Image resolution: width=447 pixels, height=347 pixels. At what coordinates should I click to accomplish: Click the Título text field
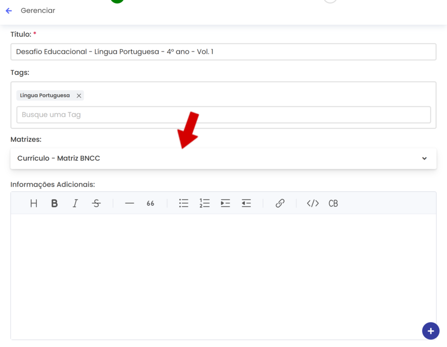coord(223,52)
